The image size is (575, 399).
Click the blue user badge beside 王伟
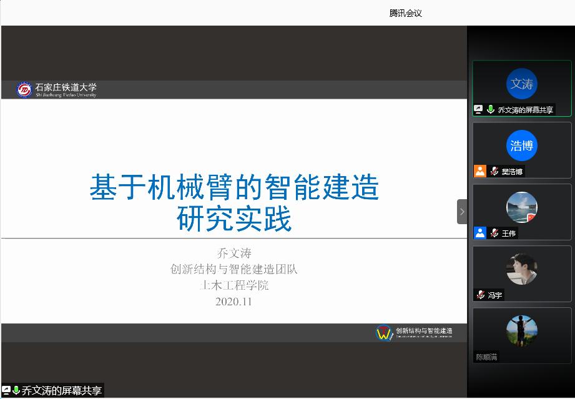pos(479,233)
